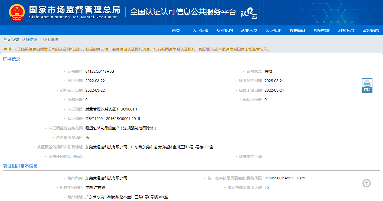Open the 从业人员 nav item
This screenshot has height=201, width=383.
[249, 30]
